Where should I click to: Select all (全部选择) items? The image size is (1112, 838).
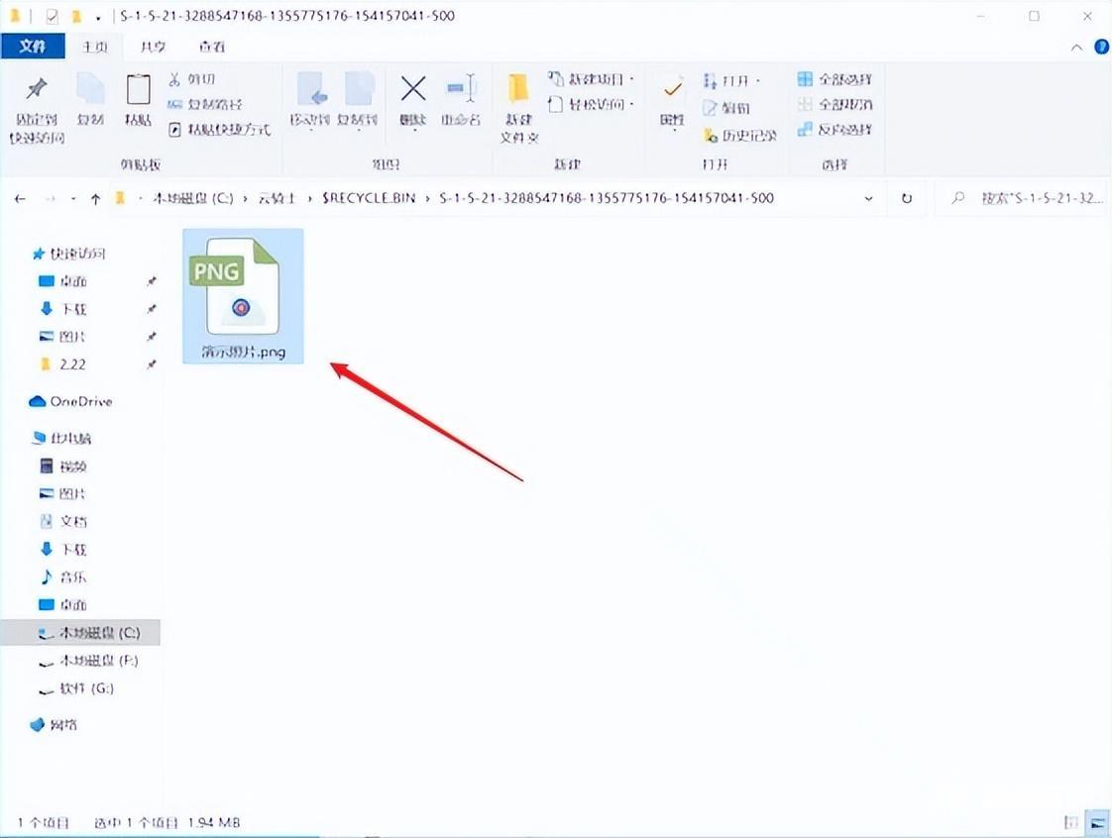(x=834, y=78)
